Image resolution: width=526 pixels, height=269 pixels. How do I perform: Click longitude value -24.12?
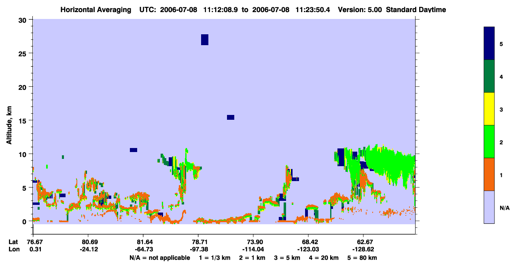click(x=88, y=249)
